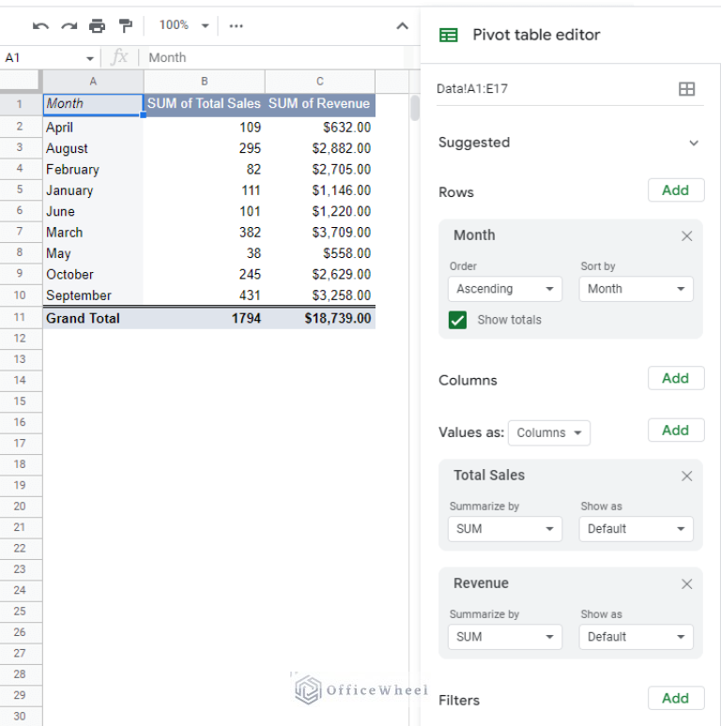Click Add button next to Rows
This screenshot has height=726, width=721.
[675, 190]
